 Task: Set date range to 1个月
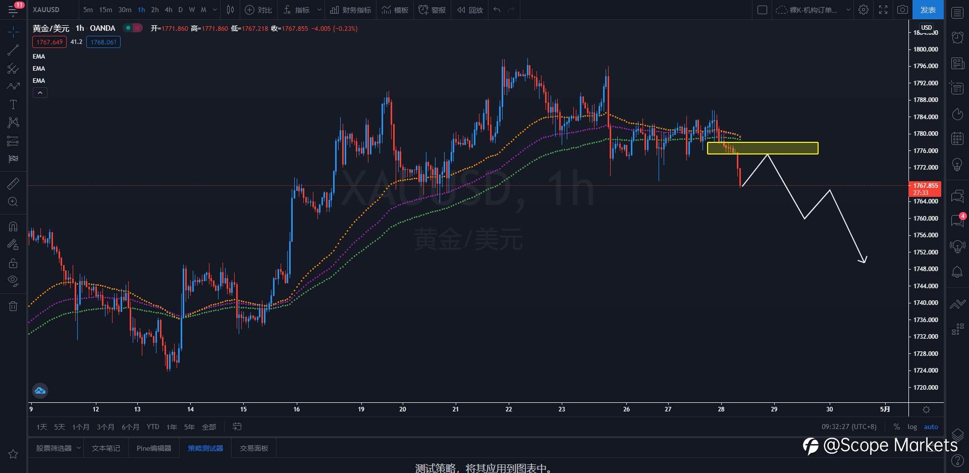tap(81, 427)
